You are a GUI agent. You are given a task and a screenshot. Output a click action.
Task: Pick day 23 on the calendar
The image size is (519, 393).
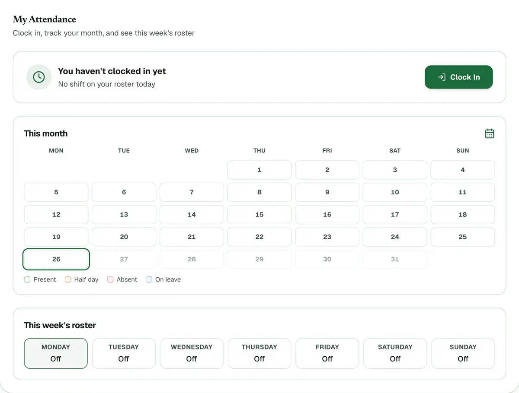coord(327,237)
